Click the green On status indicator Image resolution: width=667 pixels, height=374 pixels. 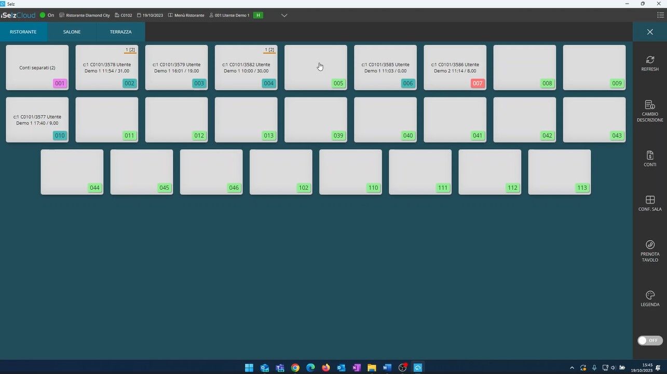[x=43, y=16]
